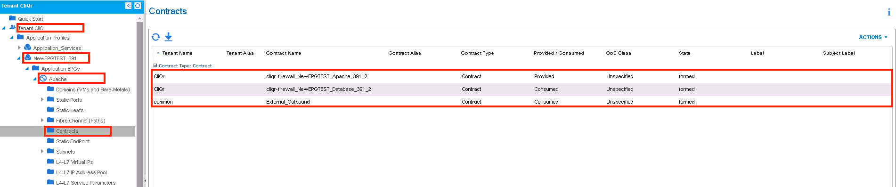The width and height of the screenshot is (896, 187).
Task: Expand the Subnets tree node
Action: 42,151
